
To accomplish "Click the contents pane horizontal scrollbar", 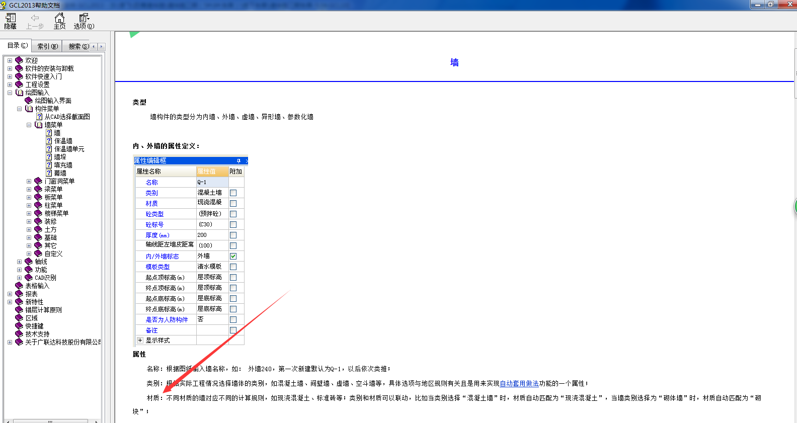I will 50,421.
